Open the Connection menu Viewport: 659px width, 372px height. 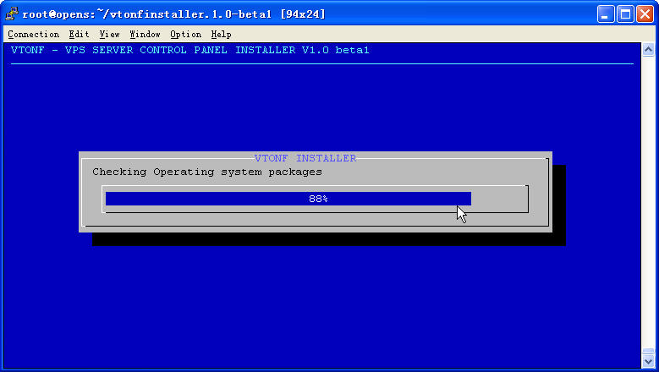pyautogui.click(x=33, y=35)
